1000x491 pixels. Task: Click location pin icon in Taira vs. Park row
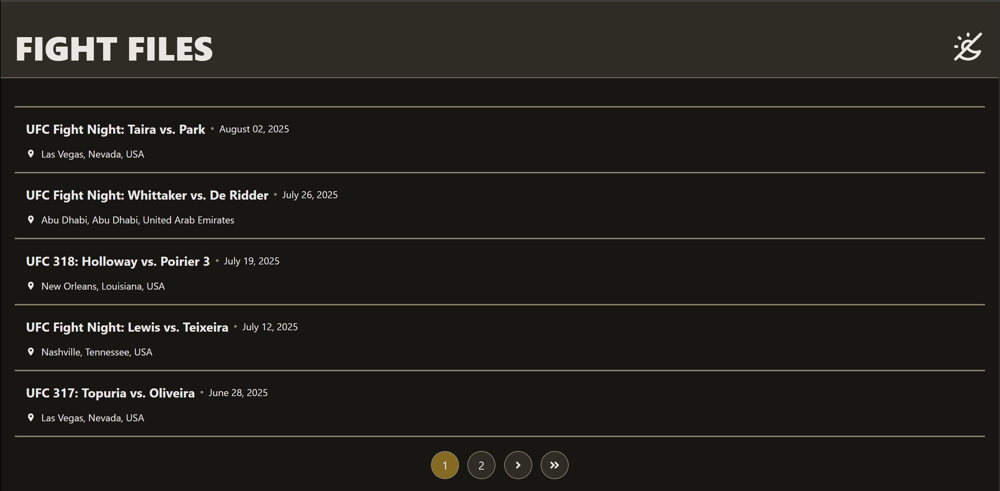(31, 154)
